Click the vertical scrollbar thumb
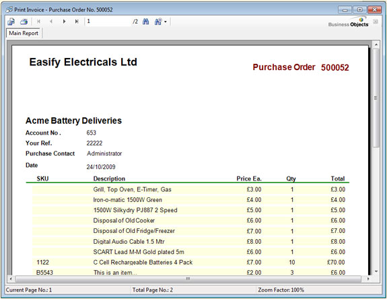This screenshot has width=387, height=299. click(376, 98)
